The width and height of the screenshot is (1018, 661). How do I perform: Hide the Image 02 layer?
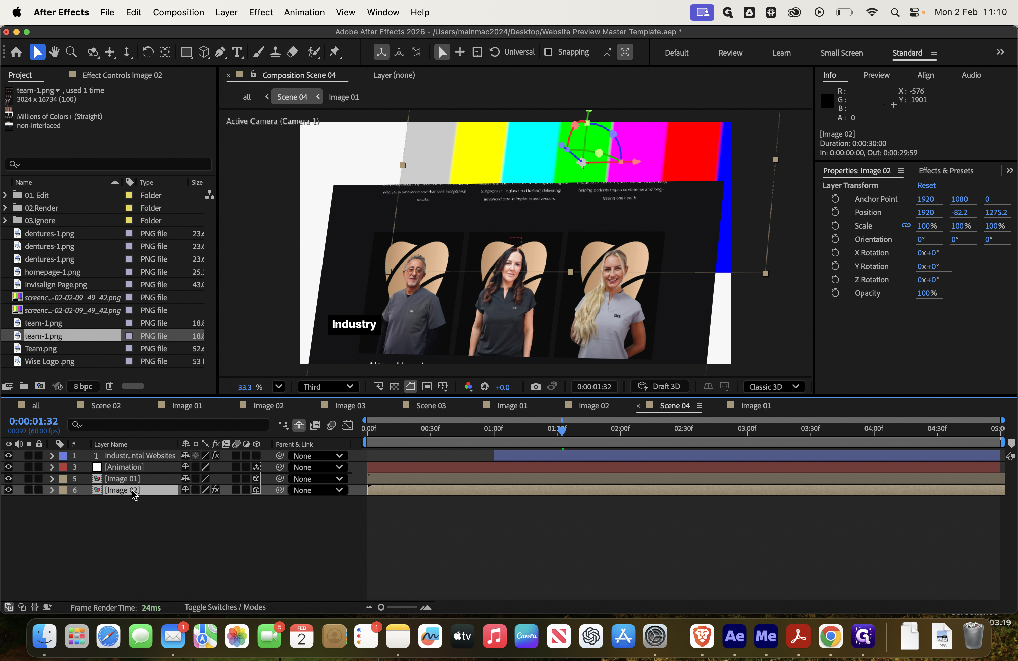(8, 490)
